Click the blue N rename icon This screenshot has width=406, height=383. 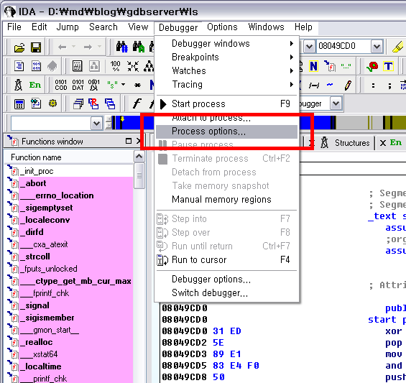tap(313, 66)
